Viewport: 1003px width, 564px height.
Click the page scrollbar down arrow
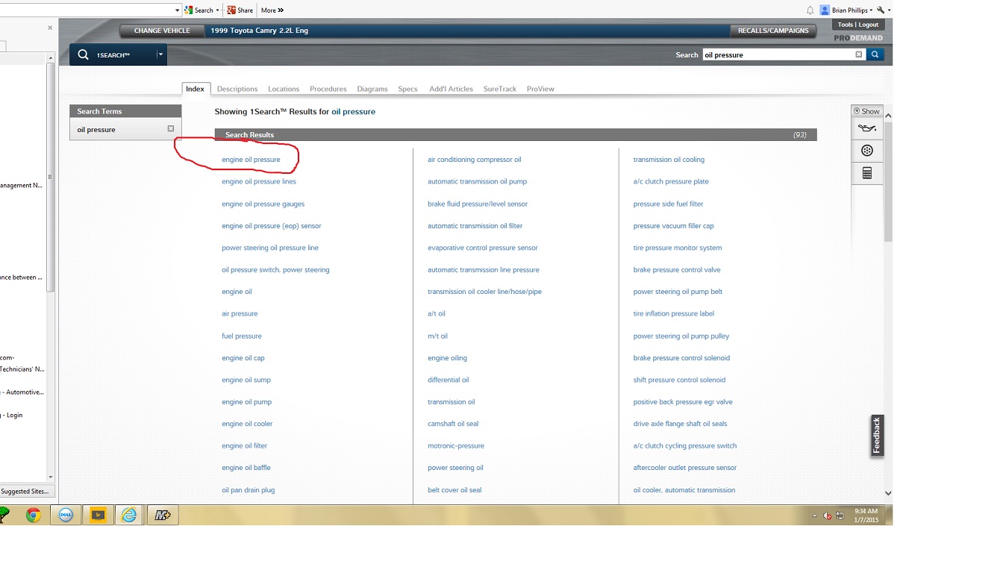point(888,493)
